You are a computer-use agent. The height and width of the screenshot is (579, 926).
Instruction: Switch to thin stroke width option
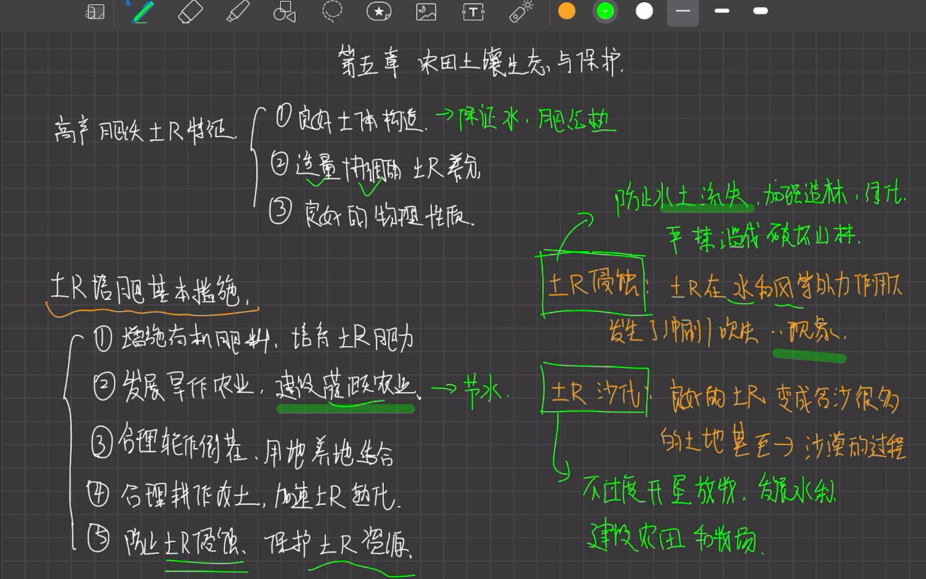[683, 11]
